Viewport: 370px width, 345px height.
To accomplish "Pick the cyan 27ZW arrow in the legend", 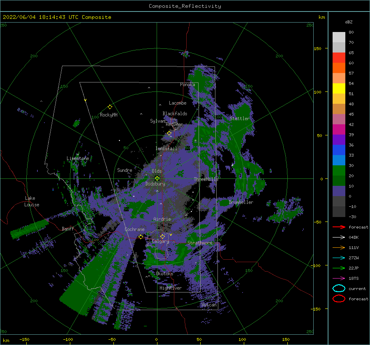I will click(339, 258).
